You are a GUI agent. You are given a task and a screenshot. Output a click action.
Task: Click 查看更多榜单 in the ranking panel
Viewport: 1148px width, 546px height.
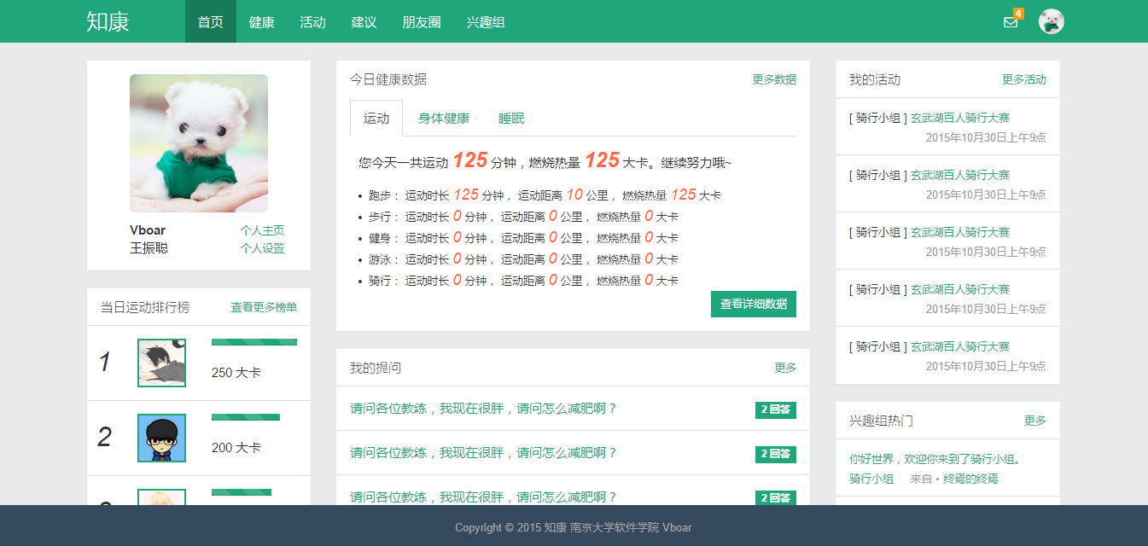(x=264, y=307)
